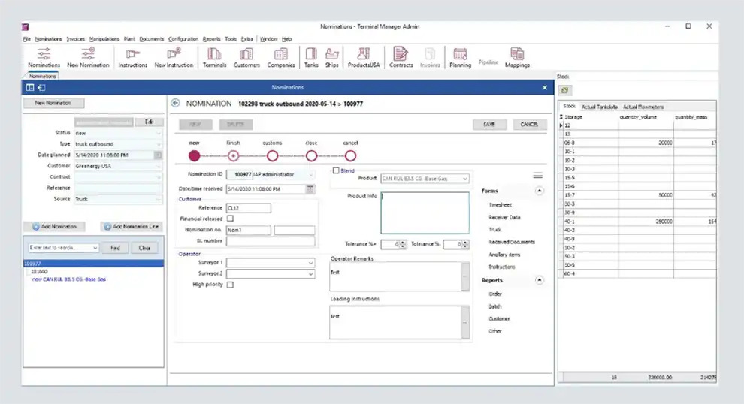
Task: Click the Invoices toolbar icon
Action: 430,57
